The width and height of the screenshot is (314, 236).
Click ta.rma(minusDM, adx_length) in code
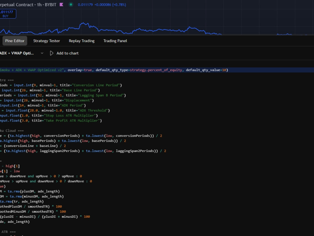(x=37, y=196)
